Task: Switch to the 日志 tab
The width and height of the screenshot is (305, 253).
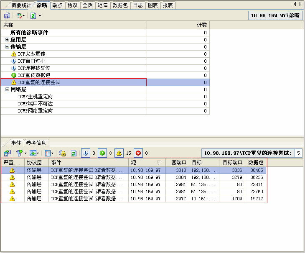Action: coord(138,5)
